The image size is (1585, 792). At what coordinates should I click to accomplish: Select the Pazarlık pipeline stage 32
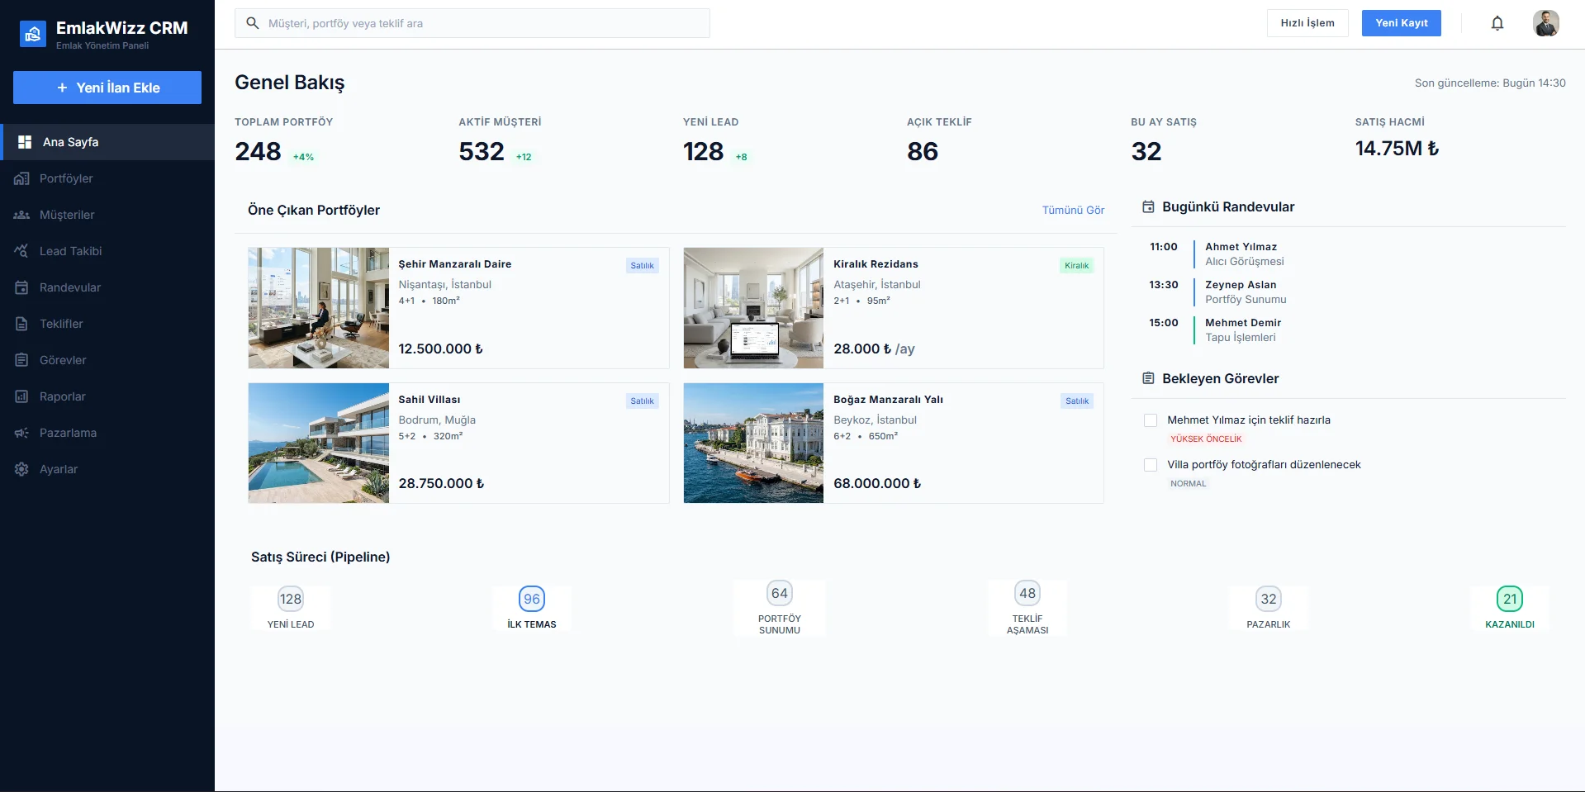[x=1269, y=608]
